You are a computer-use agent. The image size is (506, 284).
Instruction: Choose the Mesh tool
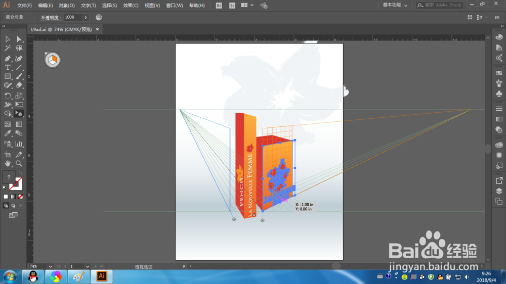(8, 124)
